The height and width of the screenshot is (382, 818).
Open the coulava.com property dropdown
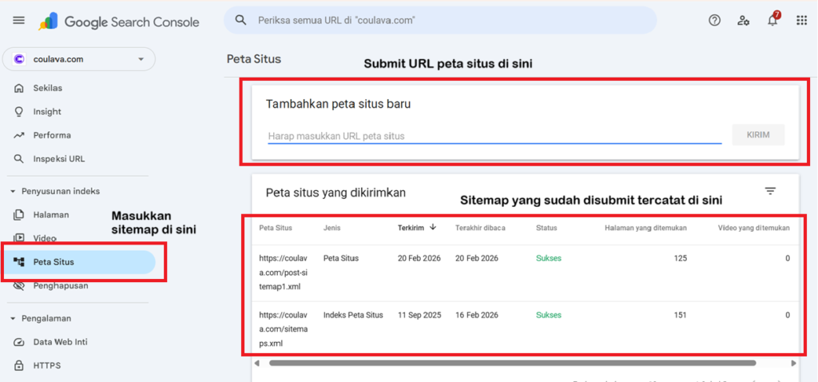(x=79, y=59)
